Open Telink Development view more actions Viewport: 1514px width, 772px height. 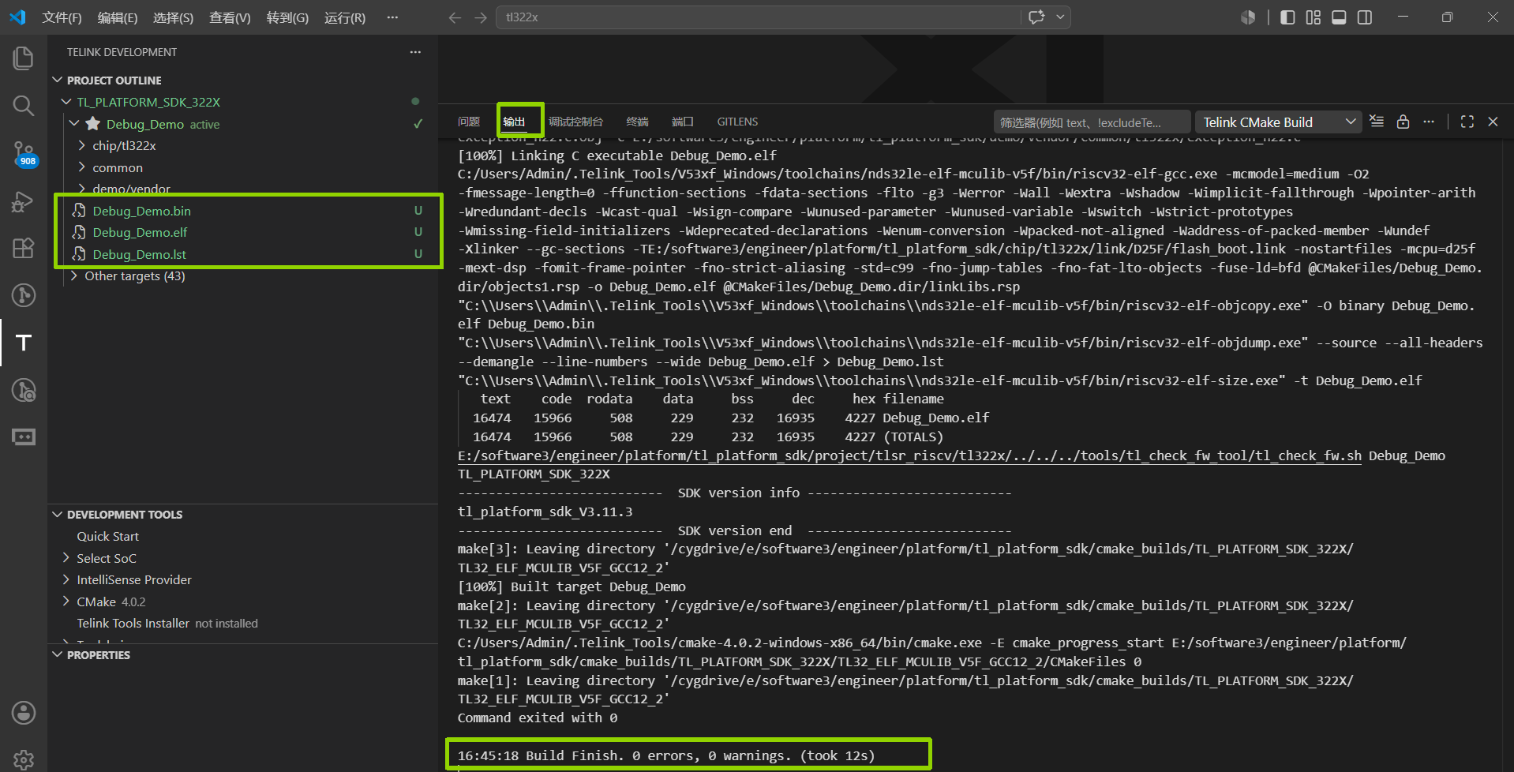[x=415, y=52]
